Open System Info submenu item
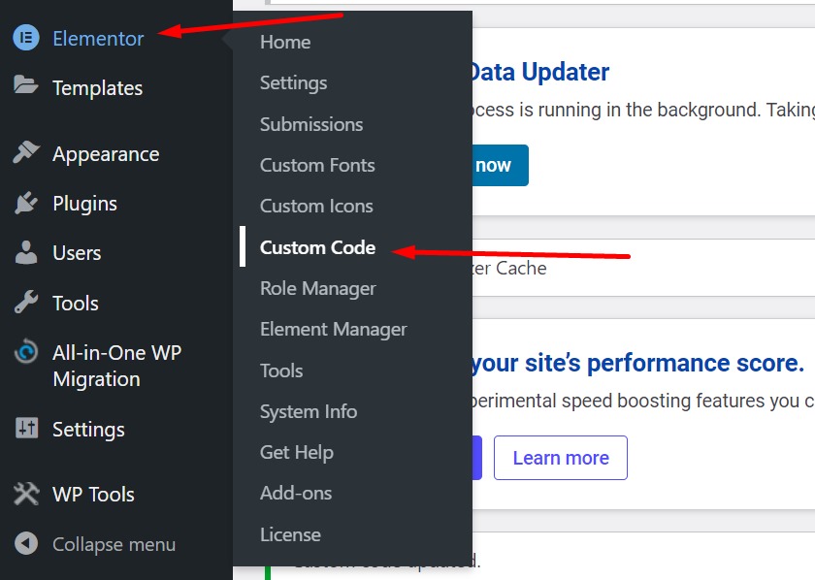Screen dimensions: 815x580 [309, 411]
